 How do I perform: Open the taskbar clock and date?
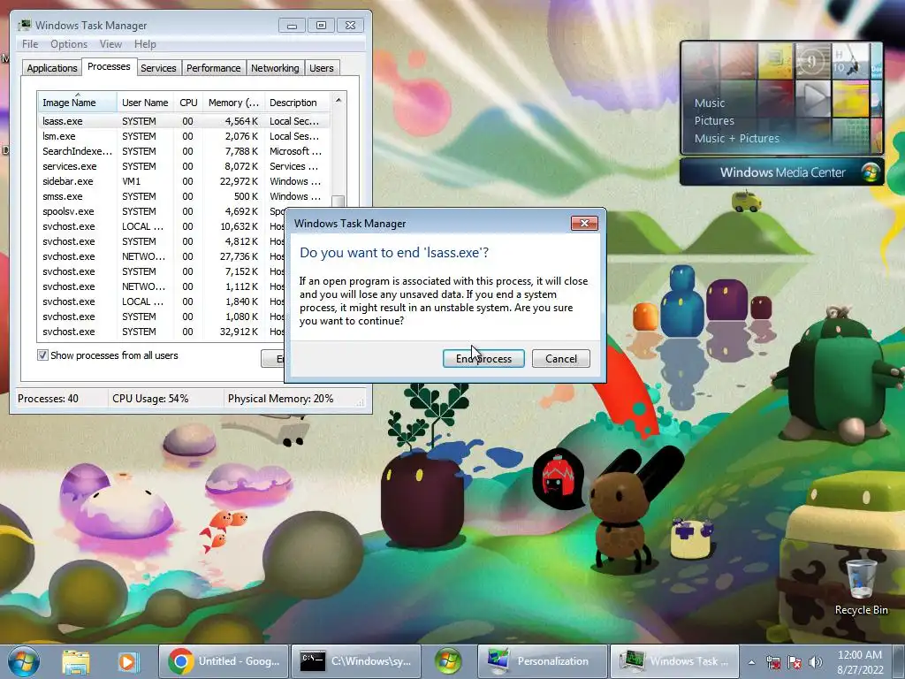coord(859,662)
